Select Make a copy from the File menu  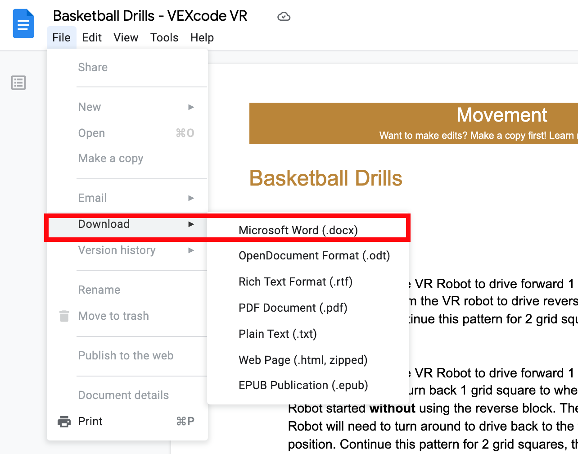click(110, 159)
